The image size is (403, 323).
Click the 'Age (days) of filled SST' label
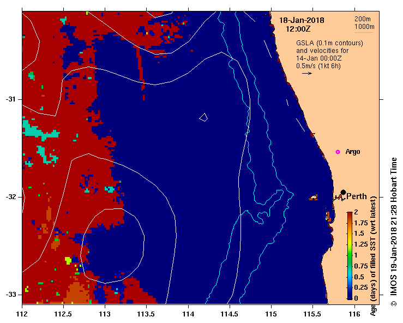[373, 256]
